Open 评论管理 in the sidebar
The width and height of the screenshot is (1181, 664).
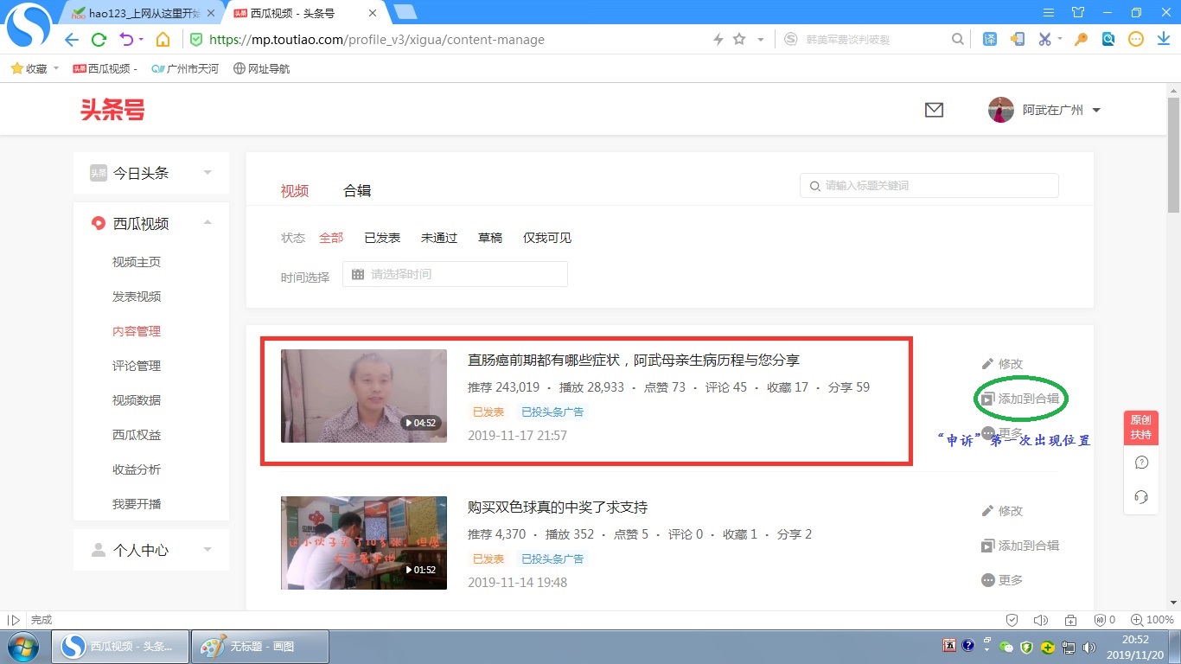pos(136,365)
